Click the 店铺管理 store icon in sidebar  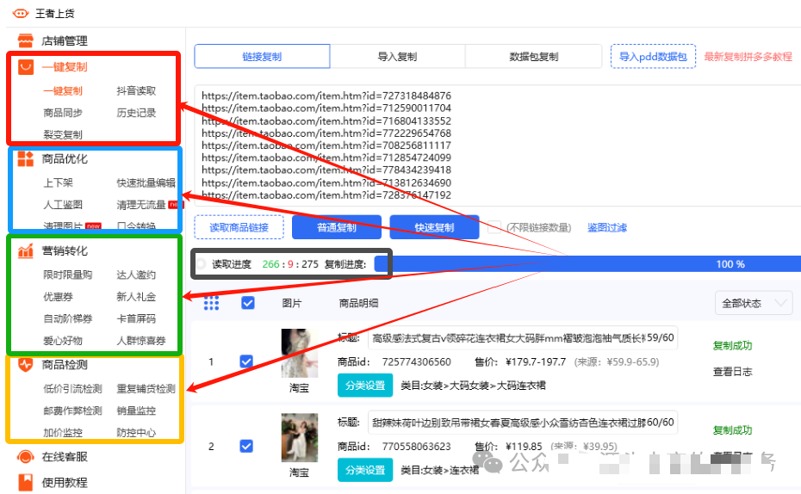25,40
